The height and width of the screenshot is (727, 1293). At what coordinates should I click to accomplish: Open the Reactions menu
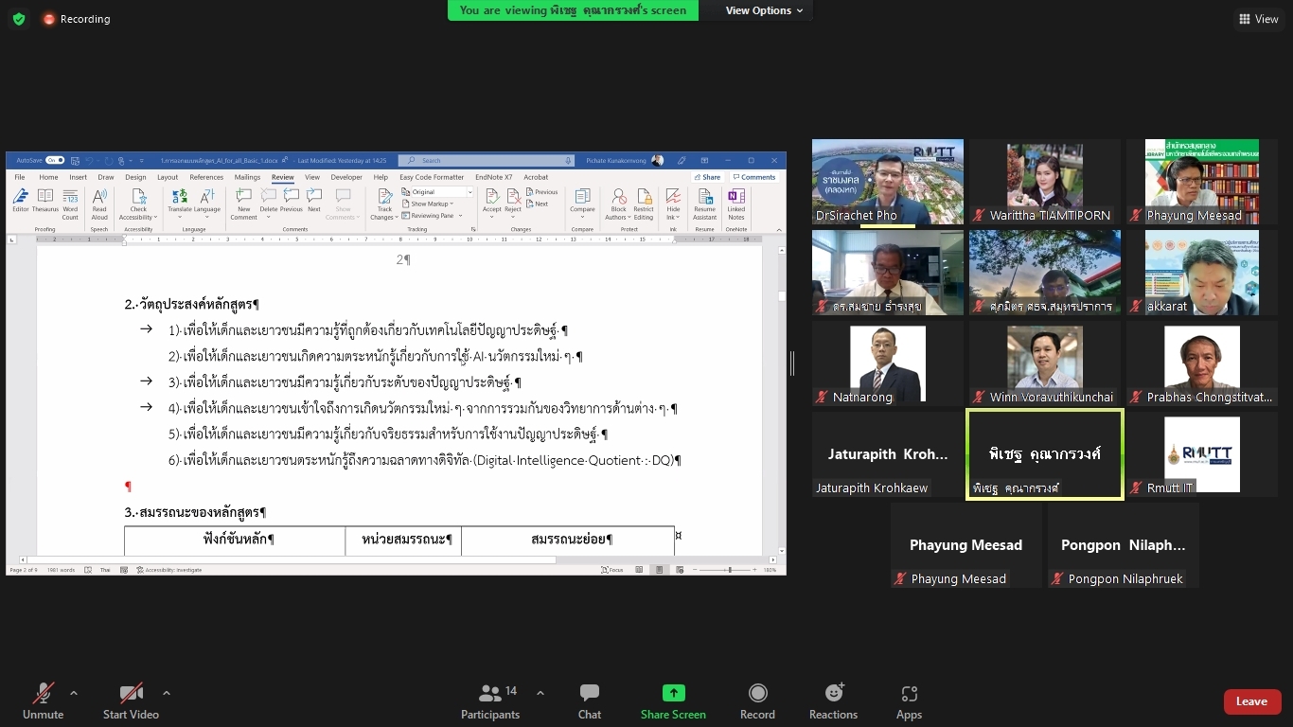pyautogui.click(x=833, y=701)
